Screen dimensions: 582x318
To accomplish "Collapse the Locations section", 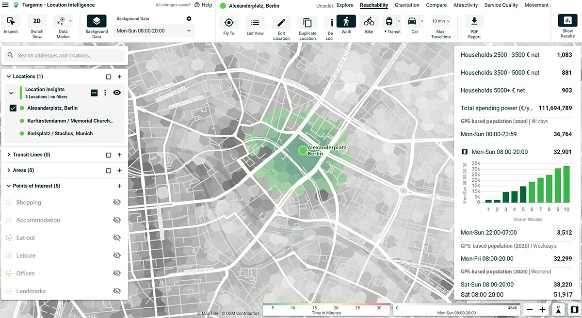I will pos(9,77).
